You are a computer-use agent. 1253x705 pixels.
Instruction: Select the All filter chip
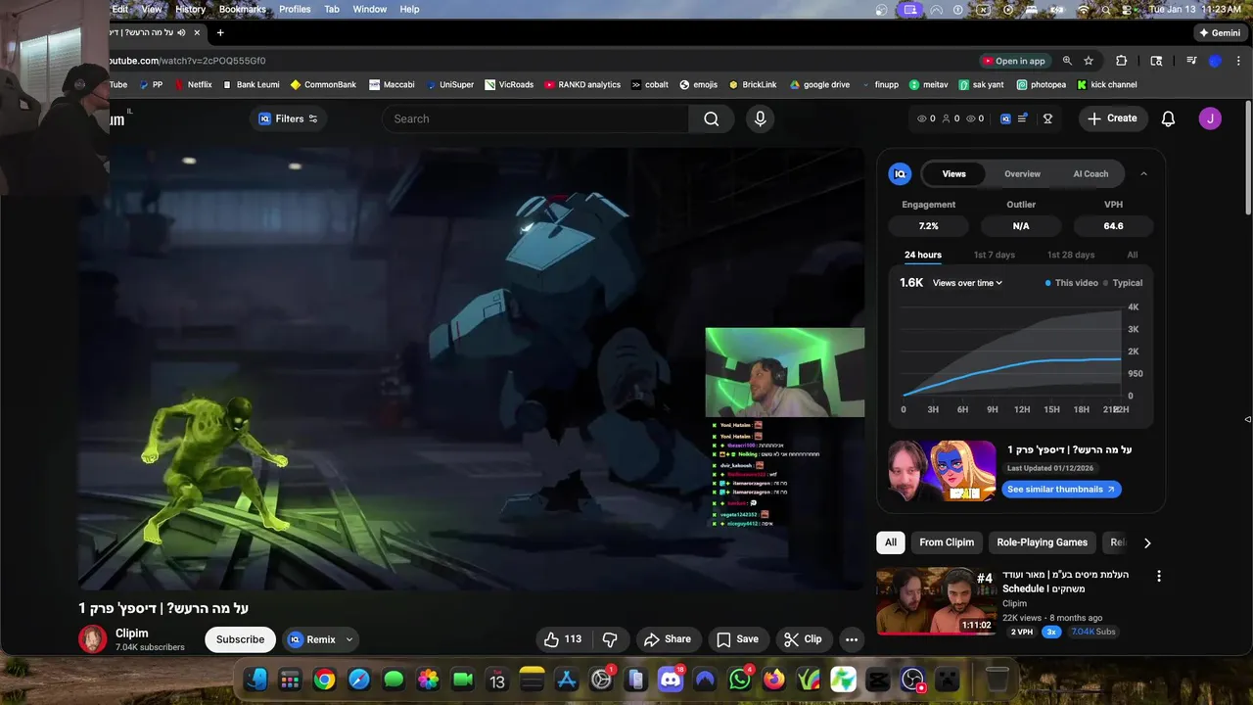891,542
